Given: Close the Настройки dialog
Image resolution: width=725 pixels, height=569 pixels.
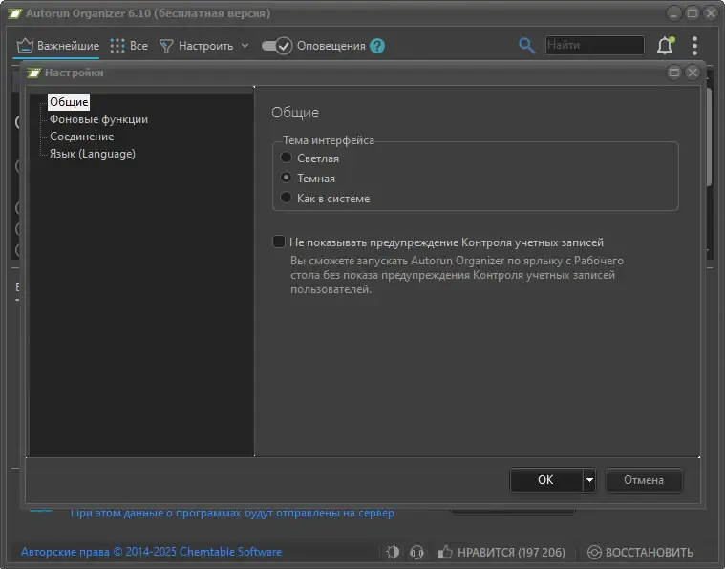Looking at the screenshot, I should coord(693,73).
